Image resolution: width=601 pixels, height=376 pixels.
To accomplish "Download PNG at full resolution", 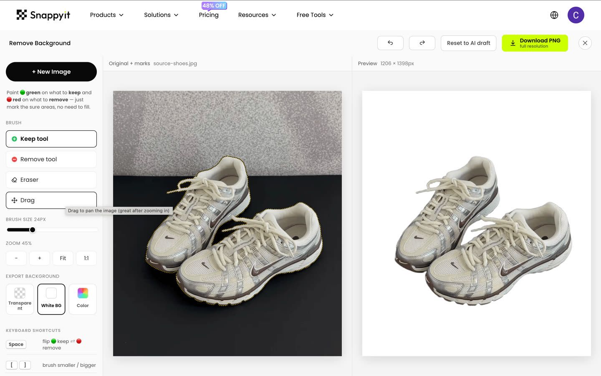I will [x=535, y=43].
